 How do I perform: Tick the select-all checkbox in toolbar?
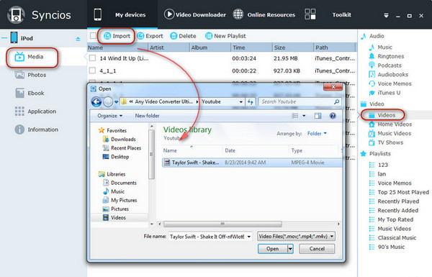click(93, 36)
